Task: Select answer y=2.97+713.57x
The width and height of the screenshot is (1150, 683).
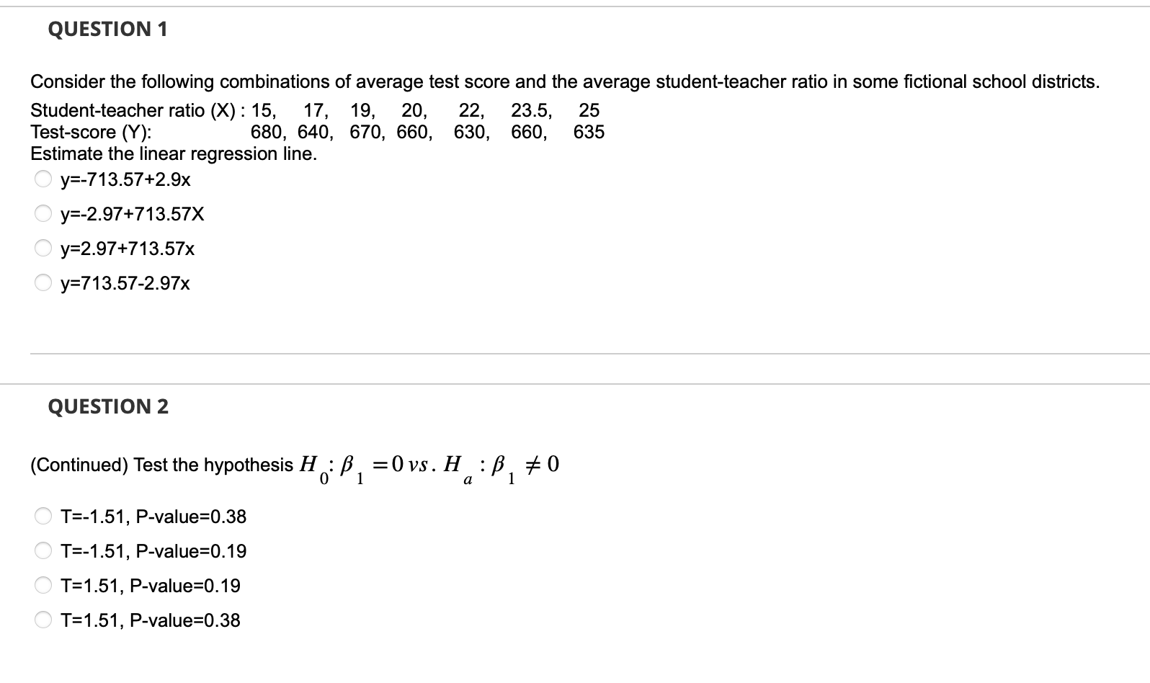Action: coord(41,247)
